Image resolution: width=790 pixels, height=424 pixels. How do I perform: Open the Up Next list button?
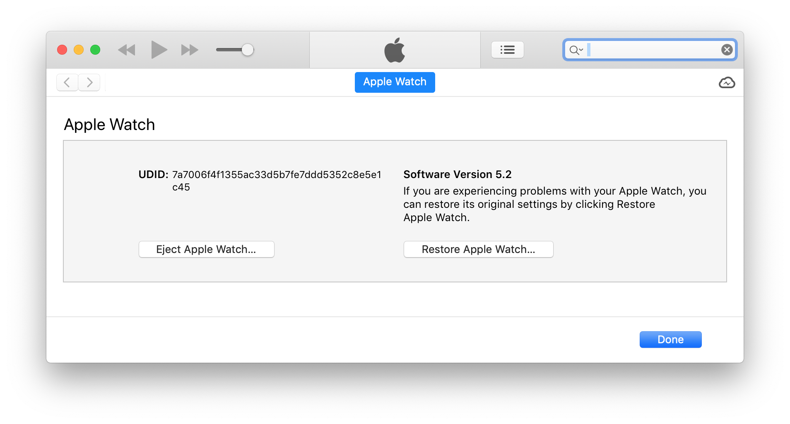(x=507, y=50)
